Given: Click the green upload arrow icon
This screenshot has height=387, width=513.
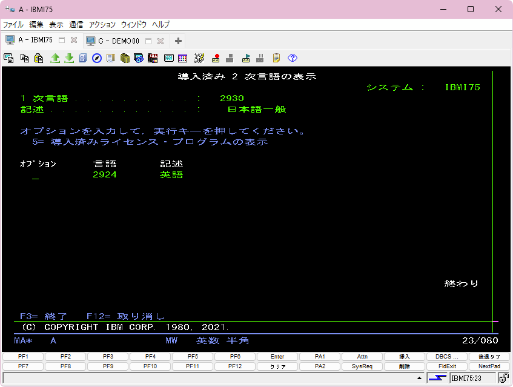Looking at the screenshot, I should click(55, 58).
